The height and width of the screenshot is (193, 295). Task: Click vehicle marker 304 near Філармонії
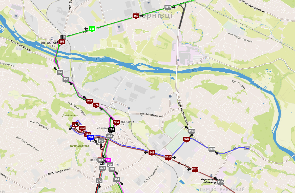[116, 122]
